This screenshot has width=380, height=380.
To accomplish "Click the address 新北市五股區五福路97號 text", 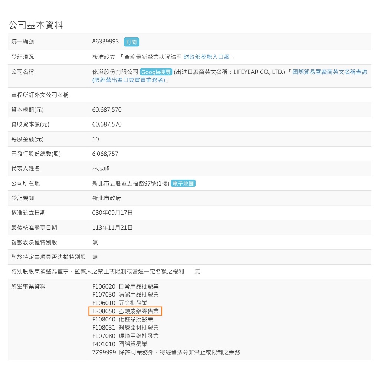I will tap(131, 183).
